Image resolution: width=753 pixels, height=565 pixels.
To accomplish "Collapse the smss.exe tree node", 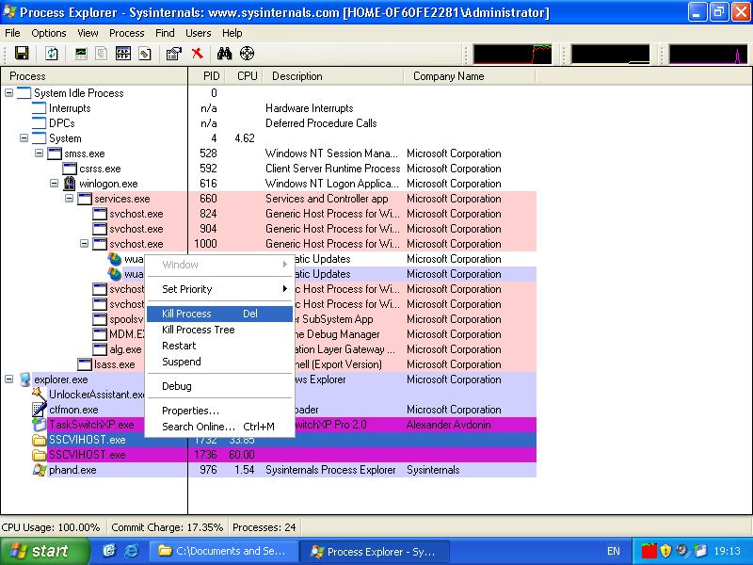I will click(x=40, y=153).
